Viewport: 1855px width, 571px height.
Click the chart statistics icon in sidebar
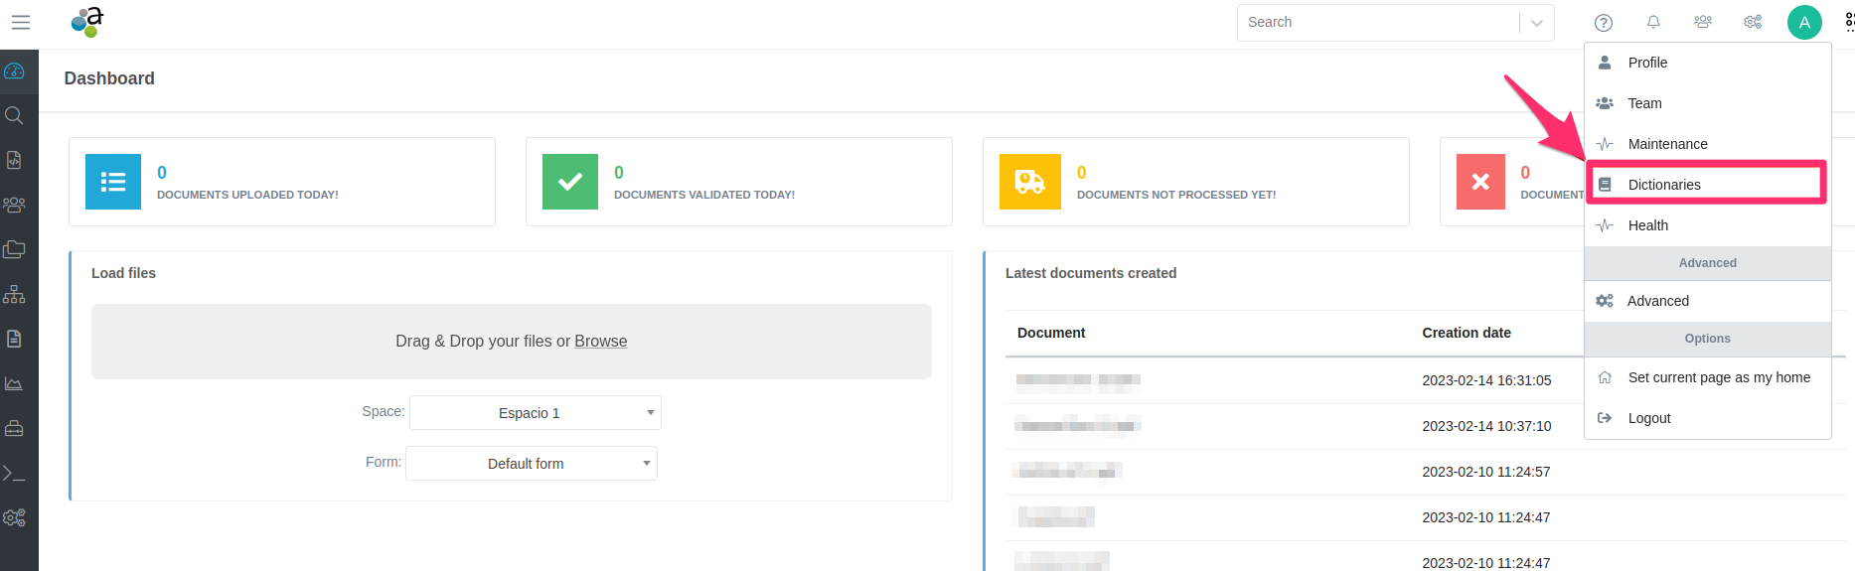[x=14, y=384]
